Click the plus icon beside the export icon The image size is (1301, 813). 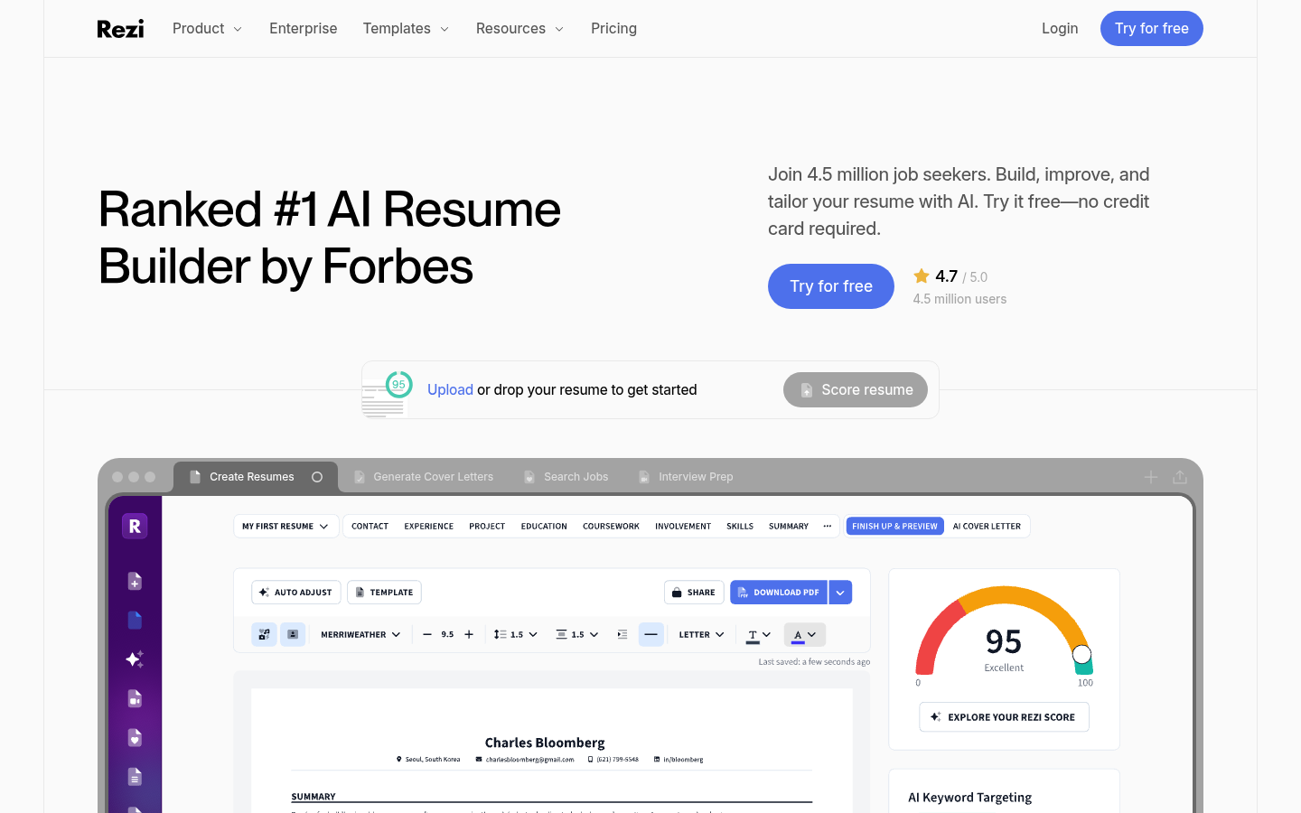coord(1151,477)
